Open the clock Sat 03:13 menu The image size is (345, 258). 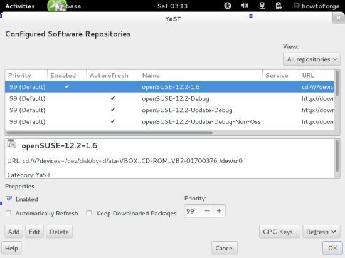(x=172, y=6)
